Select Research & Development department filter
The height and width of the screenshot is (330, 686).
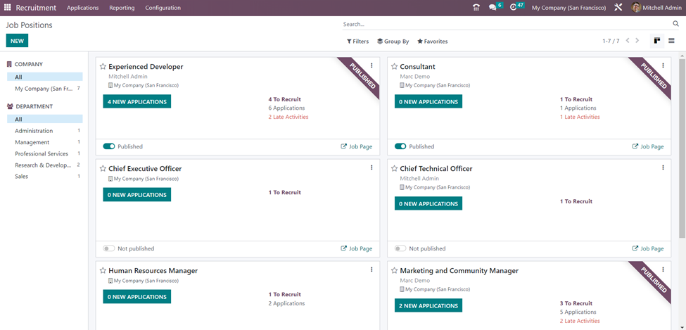coord(43,165)
